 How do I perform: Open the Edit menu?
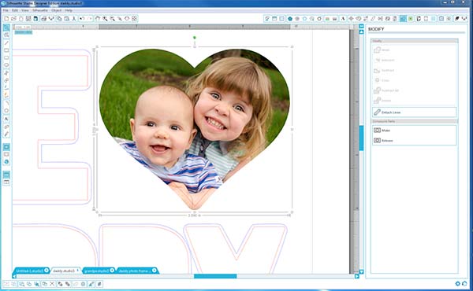[15, 10]
